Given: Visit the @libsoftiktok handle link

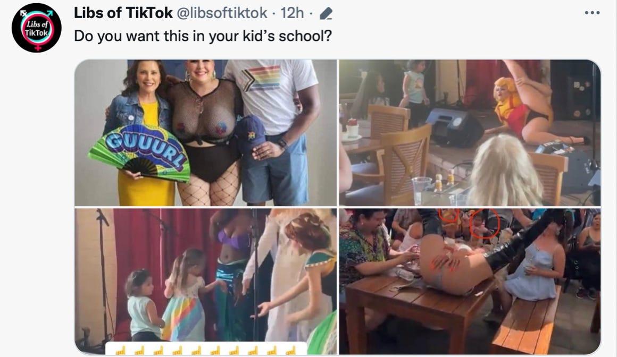Looking at the screenshot, I should (x=222, y=13).
